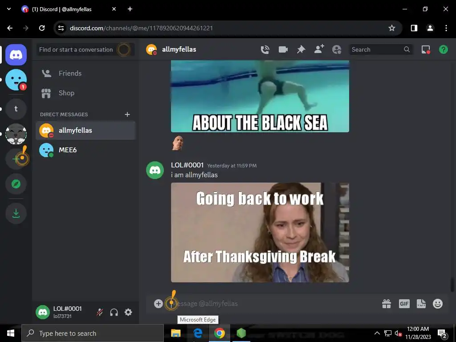Viewport: 456px width, 342px height.
Task: Click the message search field
Action: coord(380,49)
